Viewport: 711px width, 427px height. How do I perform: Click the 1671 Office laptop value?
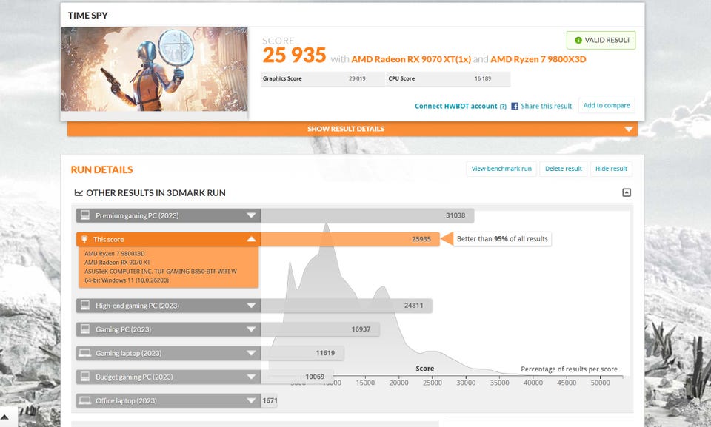(270, 400)
